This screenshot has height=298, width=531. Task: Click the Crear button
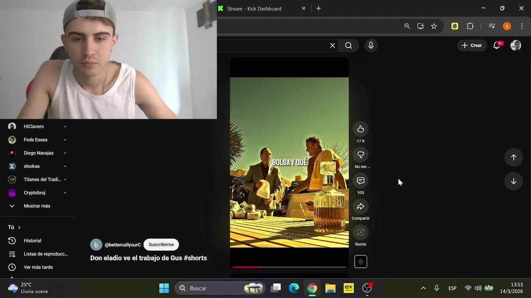[x=472, y=46]
